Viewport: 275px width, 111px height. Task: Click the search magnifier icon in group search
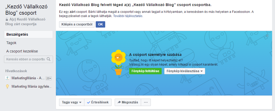(x=49, y=59)
